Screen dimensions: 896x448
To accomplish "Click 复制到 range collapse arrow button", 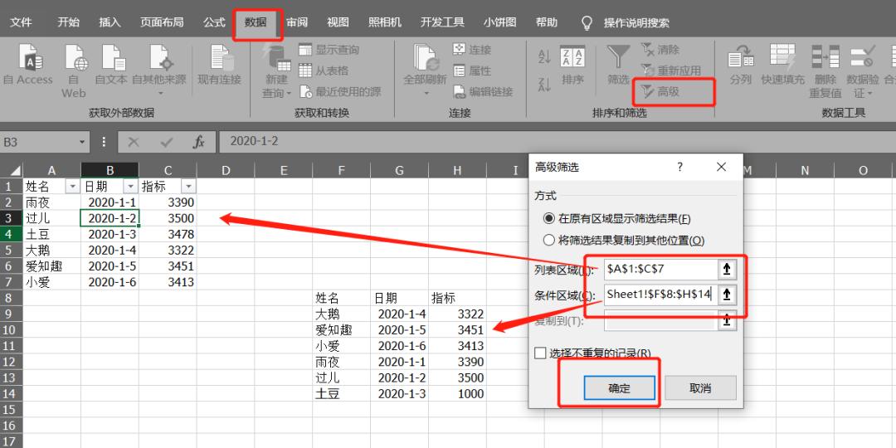I will click(727, 320).
